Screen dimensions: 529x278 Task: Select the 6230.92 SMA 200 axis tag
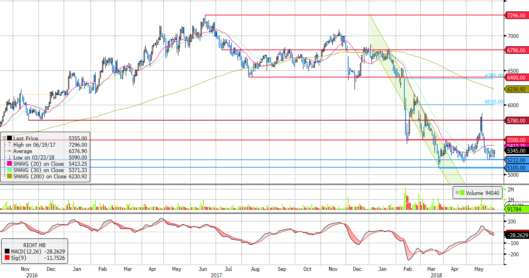point(516,89)
